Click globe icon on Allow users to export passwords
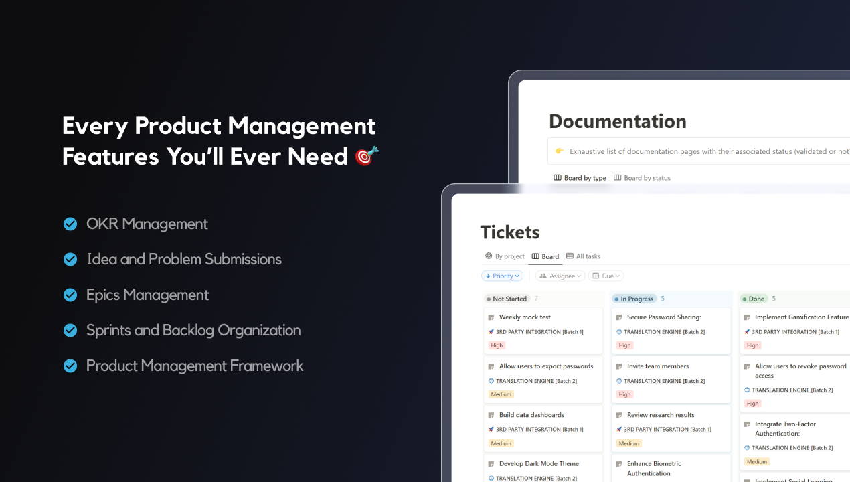This screenshot has width=850, height=482. (x=491, y=381)
